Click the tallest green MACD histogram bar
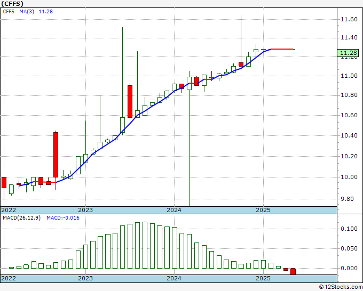The height and width of the screenshot is (291, 363). [145, 245]
